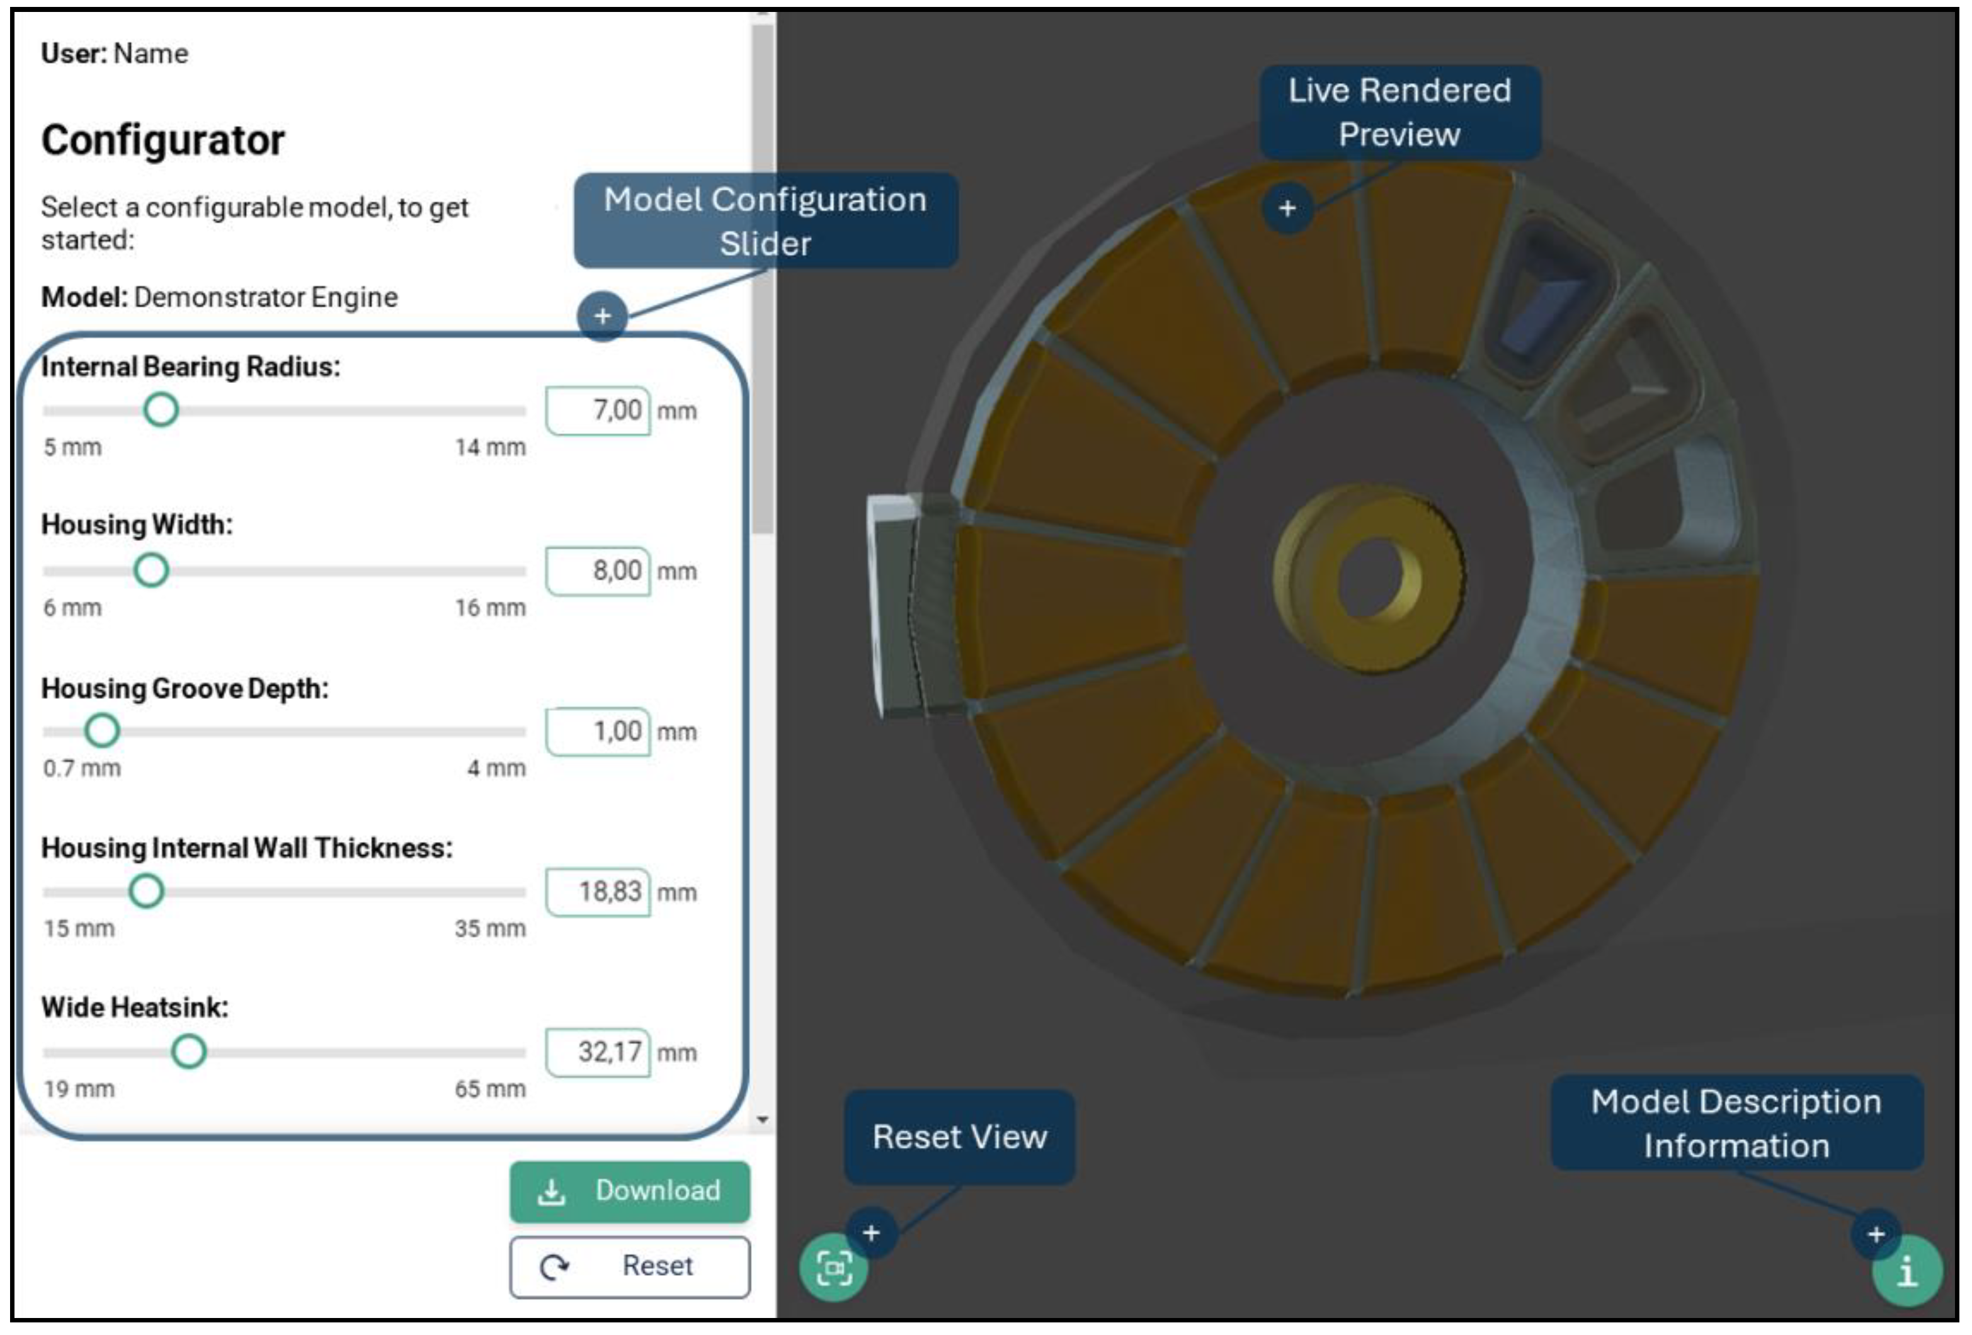Click plus marker under Live Rendered Preview
The height and width of the screenshot is (1335, 1972).
click(1287, 208)
